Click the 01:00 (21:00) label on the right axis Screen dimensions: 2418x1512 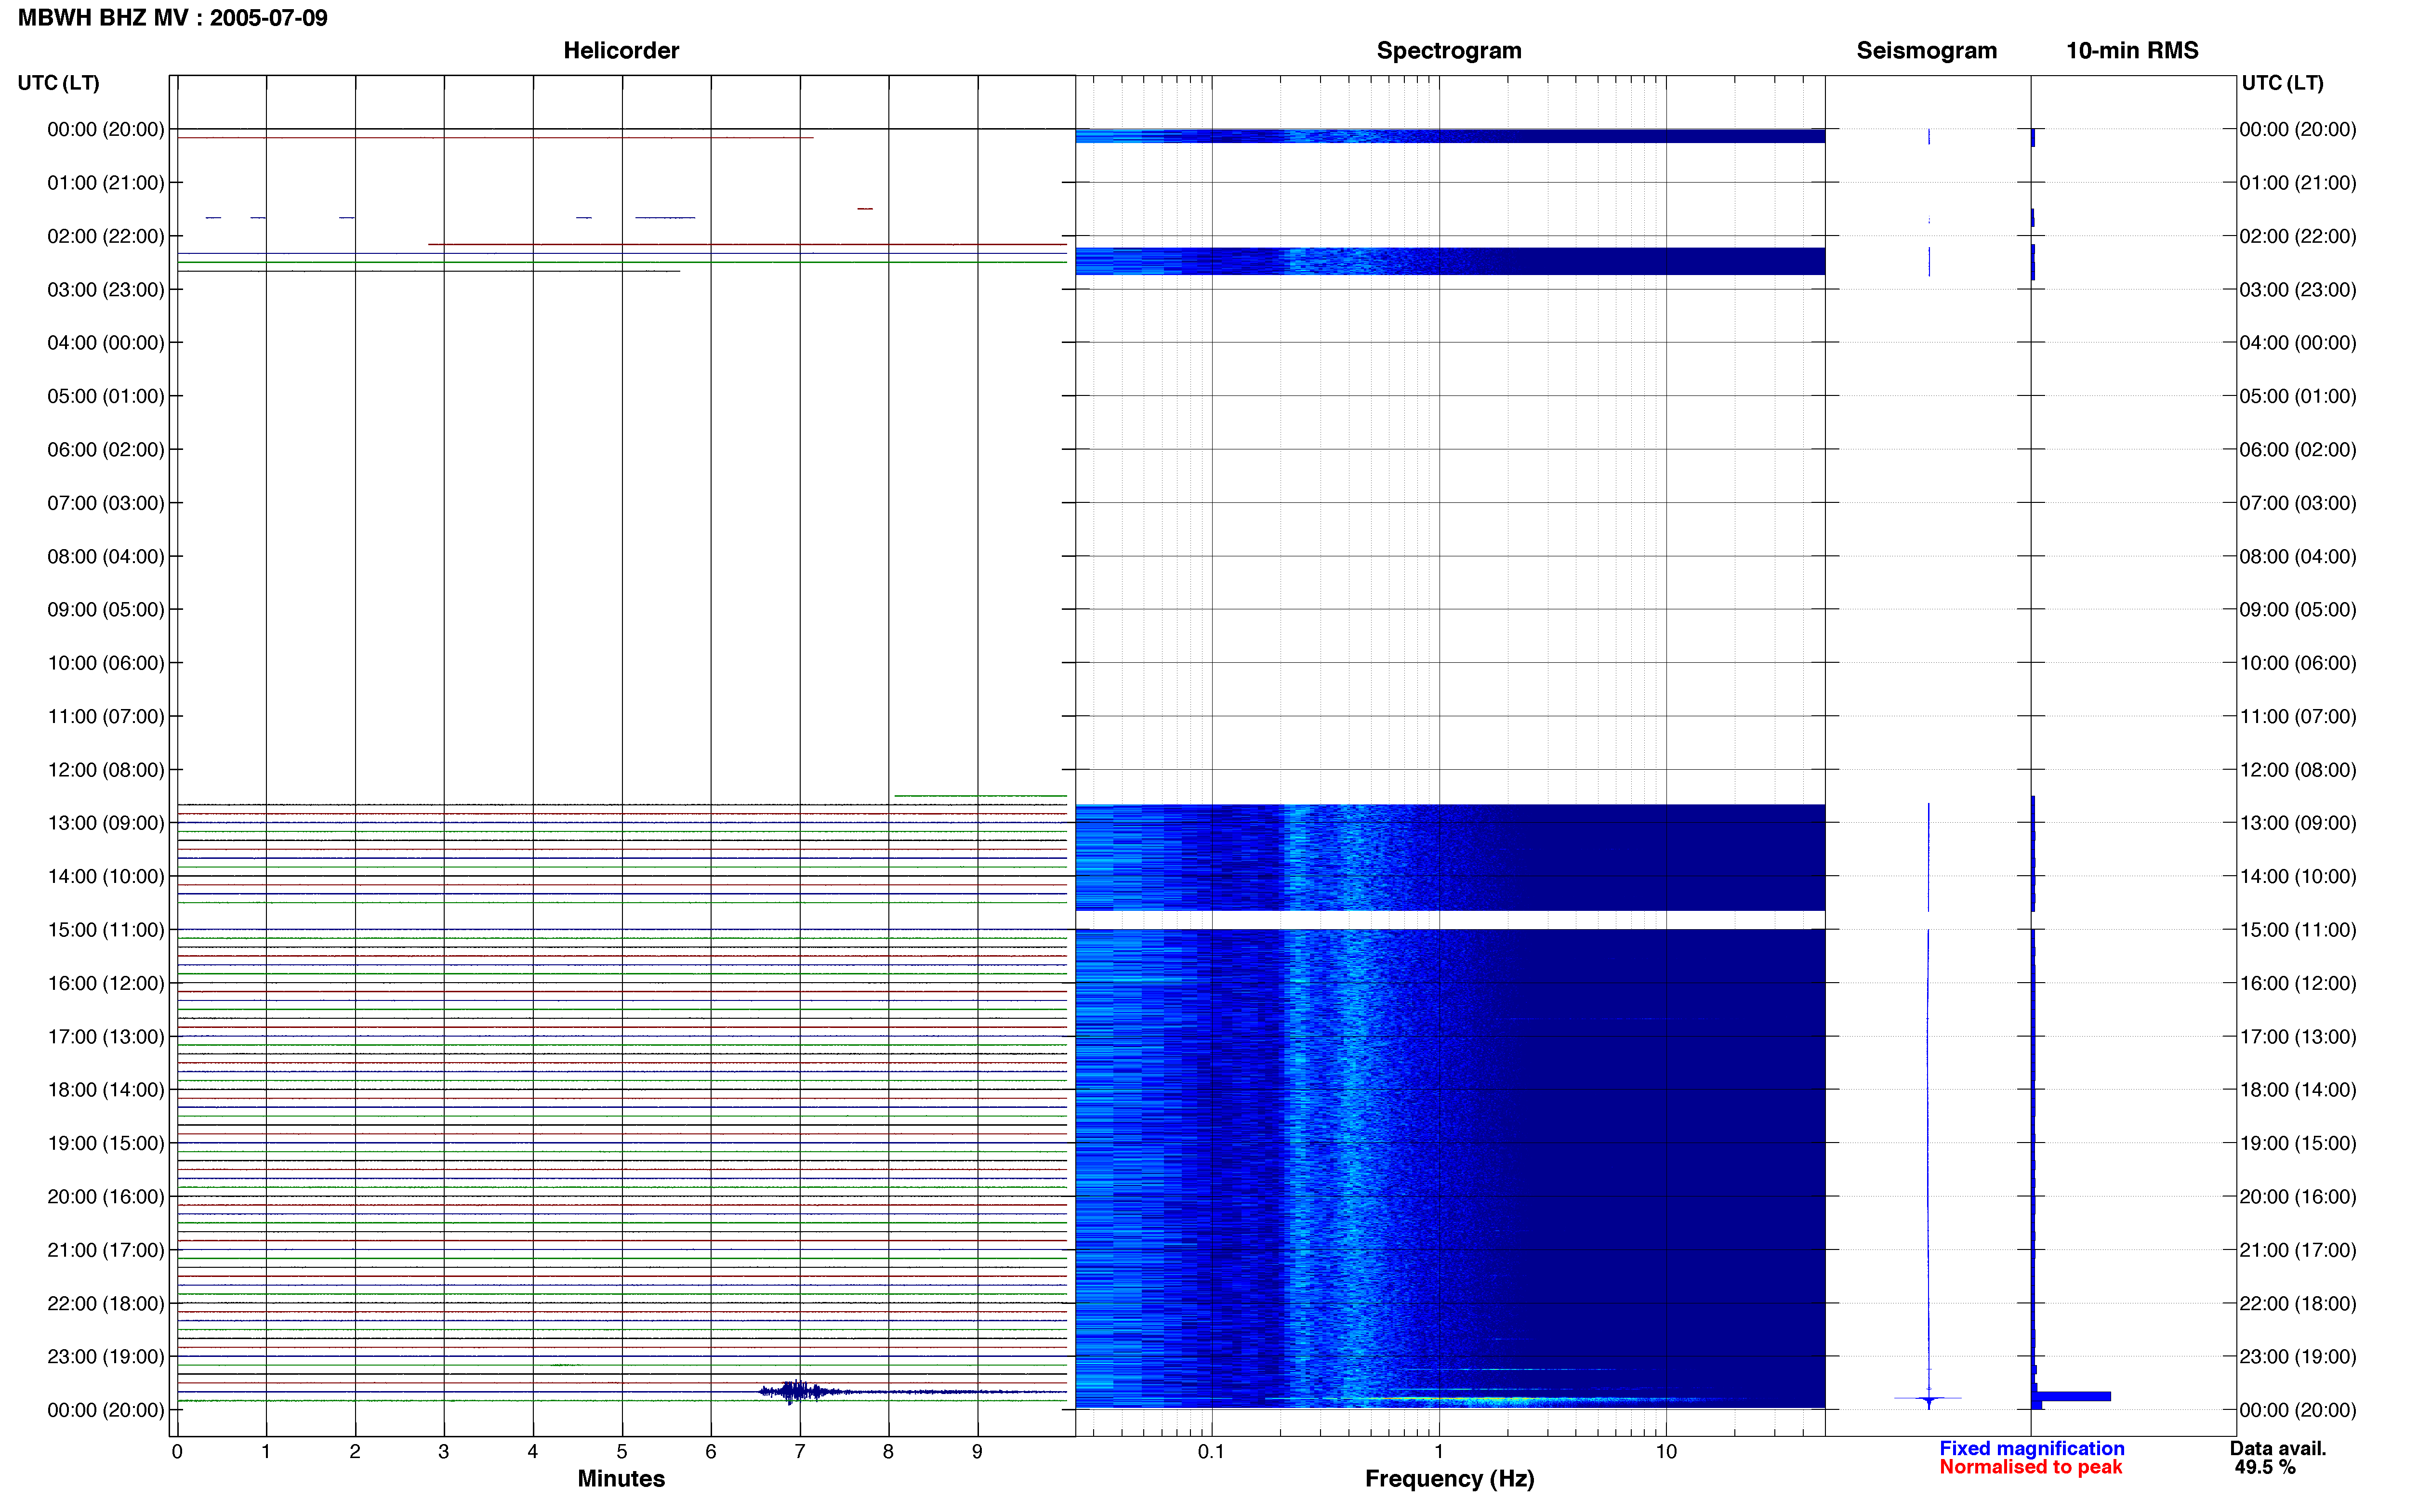[x=2297, y=183]
